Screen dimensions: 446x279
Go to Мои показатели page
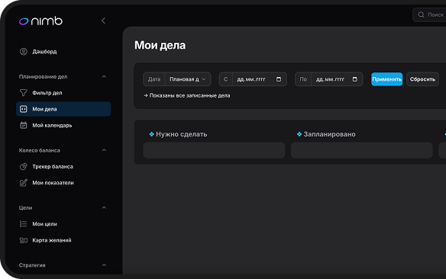click(x=53, y=183)
